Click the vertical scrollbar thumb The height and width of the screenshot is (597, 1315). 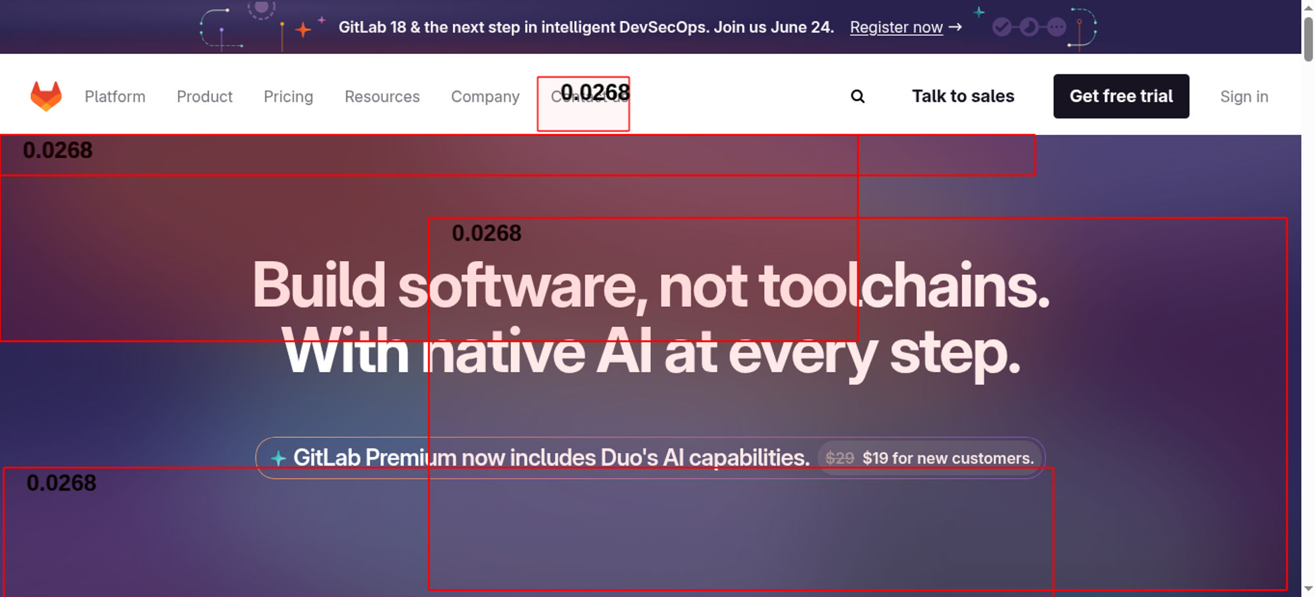[1308, 39]
